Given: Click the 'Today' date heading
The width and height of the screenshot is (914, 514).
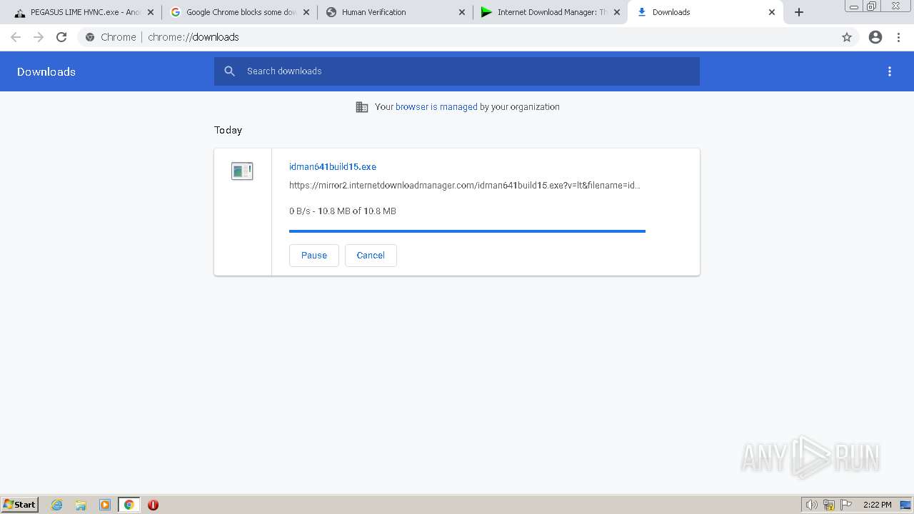Looking at the screenshot, I should coord(228,130).
